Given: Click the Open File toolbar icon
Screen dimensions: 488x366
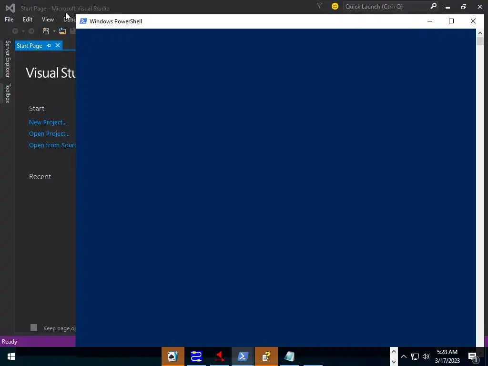Looking at the screenshot, I should 62,31.
